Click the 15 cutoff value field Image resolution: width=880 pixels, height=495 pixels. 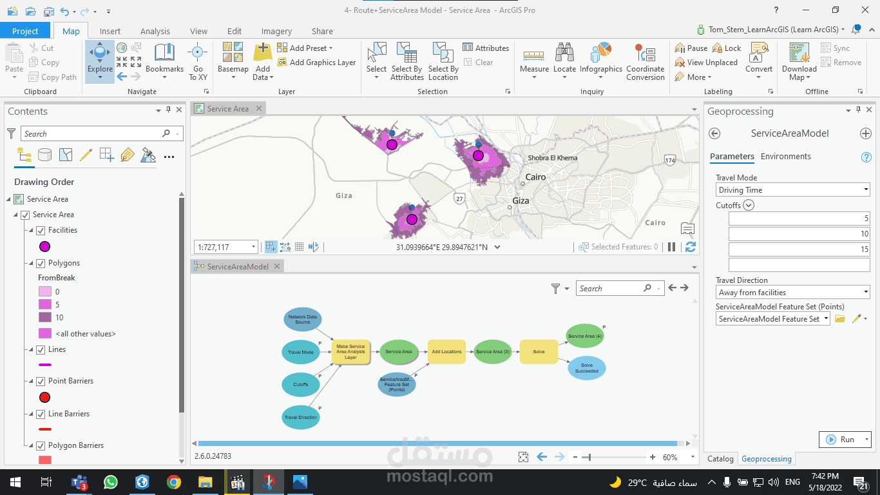click(799, 249)
